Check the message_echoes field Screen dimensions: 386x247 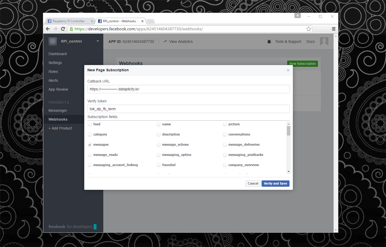click(159, 145)
